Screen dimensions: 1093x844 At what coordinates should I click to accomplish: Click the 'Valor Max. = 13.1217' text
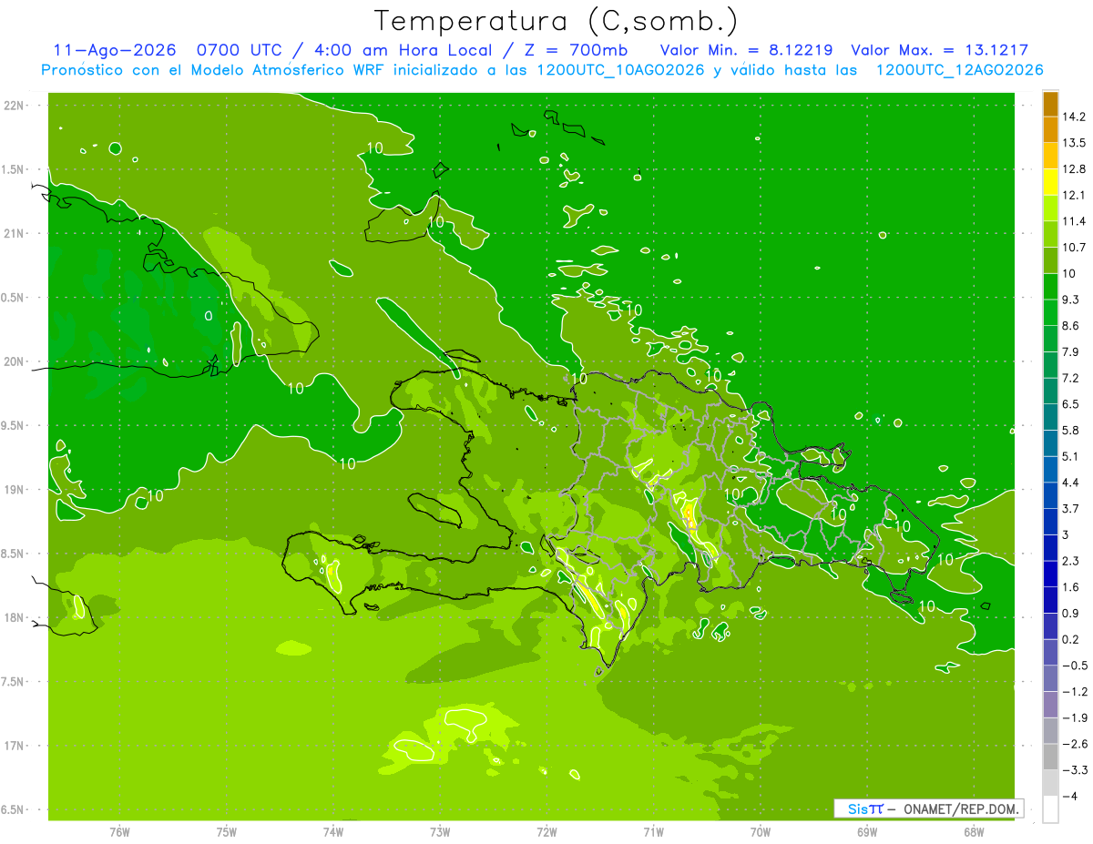(939, 50)
